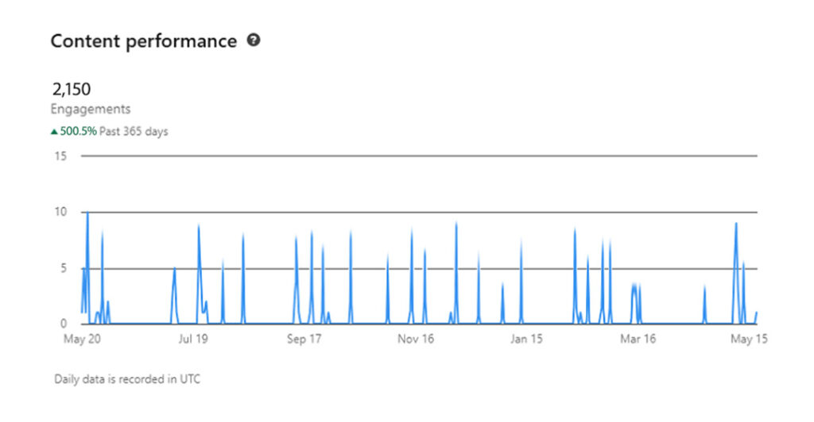Select the May 15 axis date
Screen dimensions: 814x422
point(749,340)
